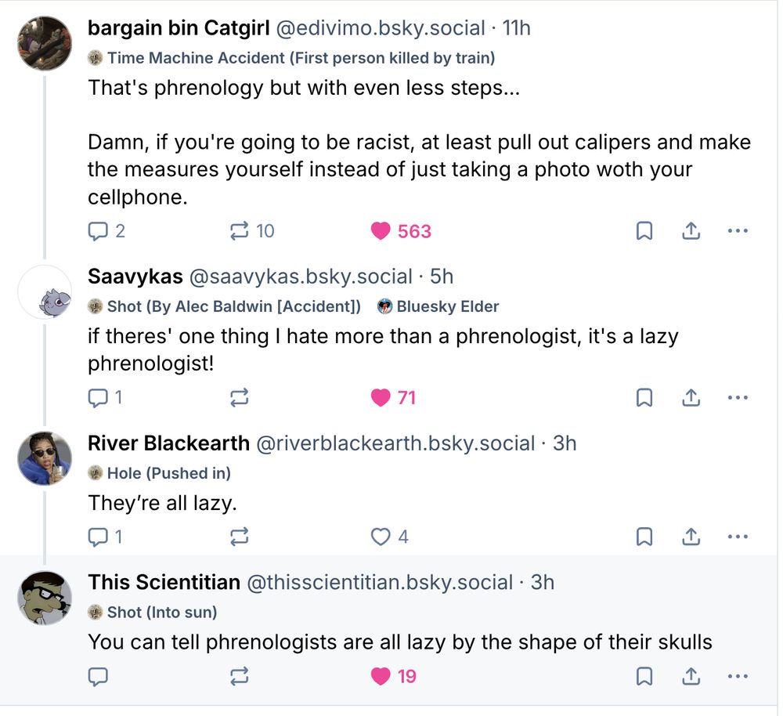This screenshot has height=716, width=783.
Task: Open more options on This Scientitian's post
Action: point(737,675)
